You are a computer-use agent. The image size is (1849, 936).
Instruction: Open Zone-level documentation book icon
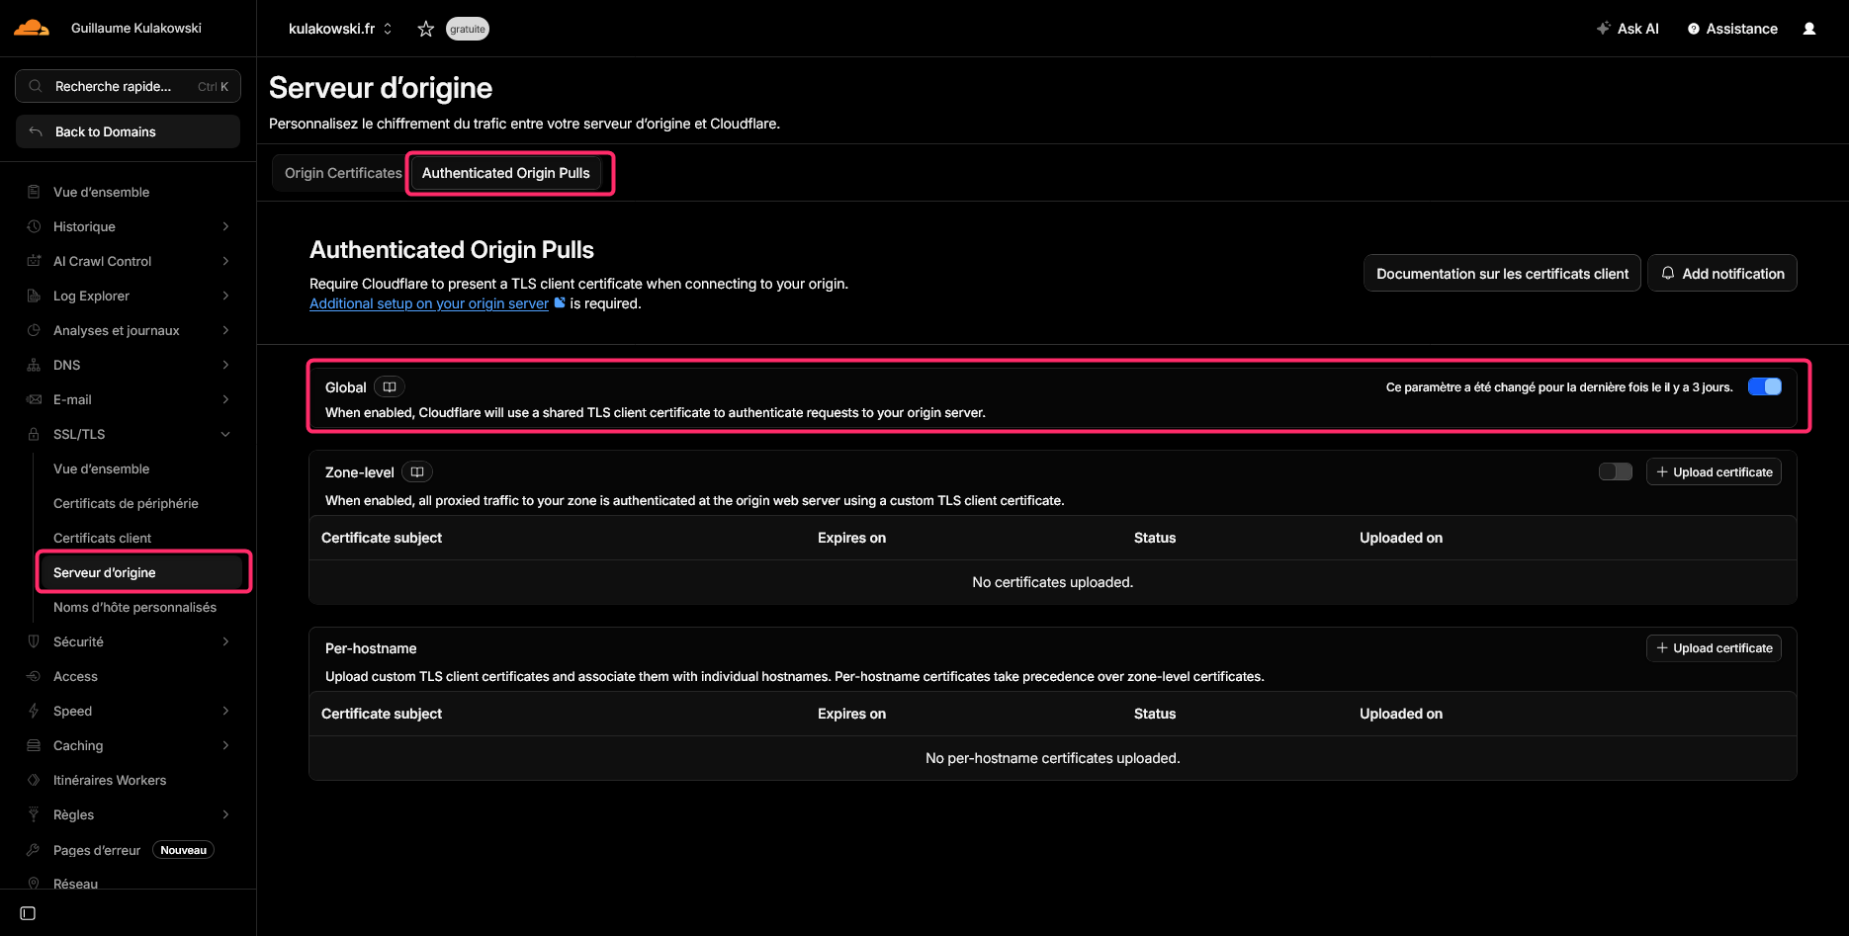[417, 472]
